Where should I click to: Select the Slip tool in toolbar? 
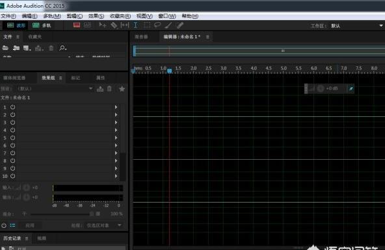[x=125, y=25]
